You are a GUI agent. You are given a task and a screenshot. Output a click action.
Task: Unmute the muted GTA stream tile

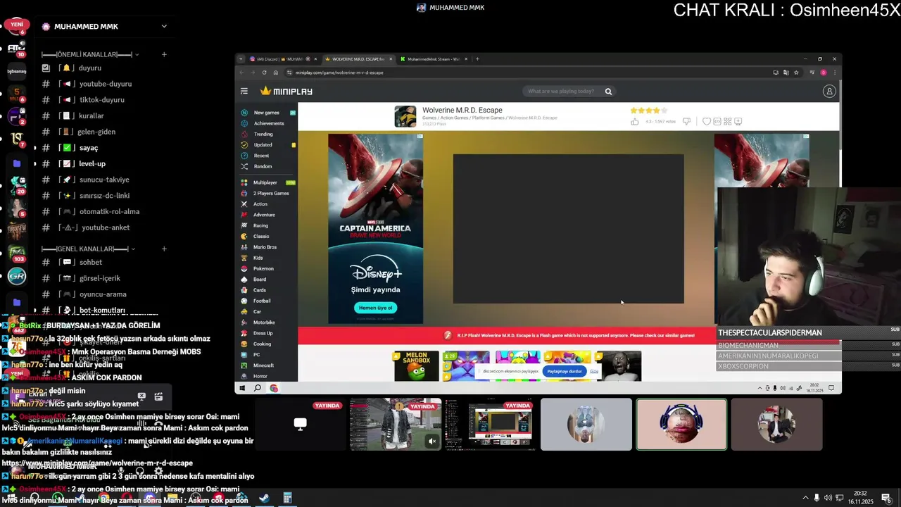coord(432,442)
